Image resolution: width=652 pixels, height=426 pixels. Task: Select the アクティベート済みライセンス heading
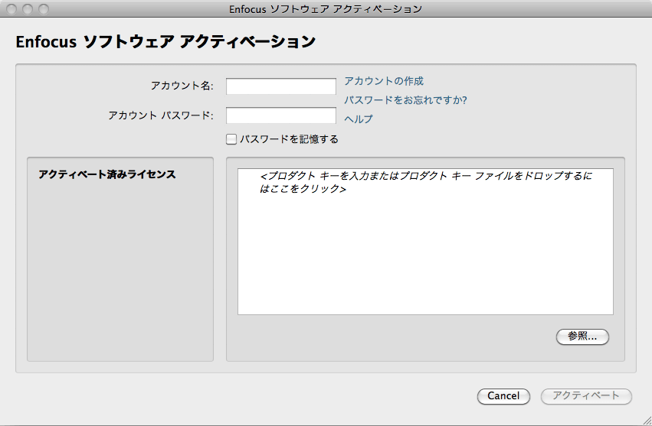[107, 174]
